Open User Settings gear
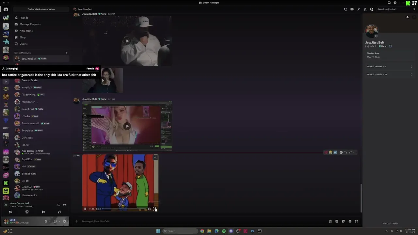This screenshot has width=418, height=235. pos(64,221)
